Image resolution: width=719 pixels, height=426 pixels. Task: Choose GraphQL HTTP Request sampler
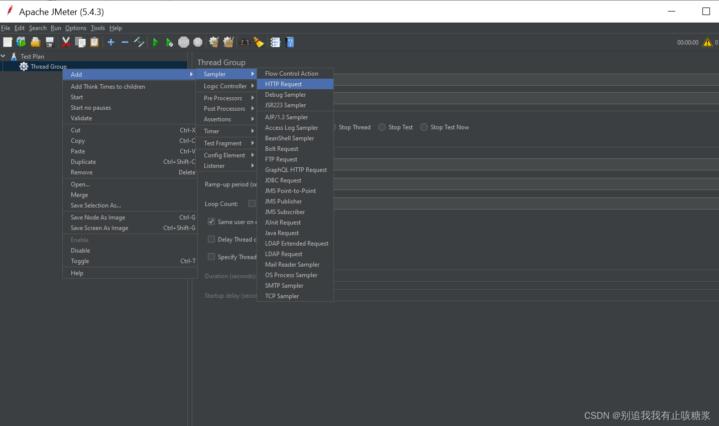click(x=295, y=169)
